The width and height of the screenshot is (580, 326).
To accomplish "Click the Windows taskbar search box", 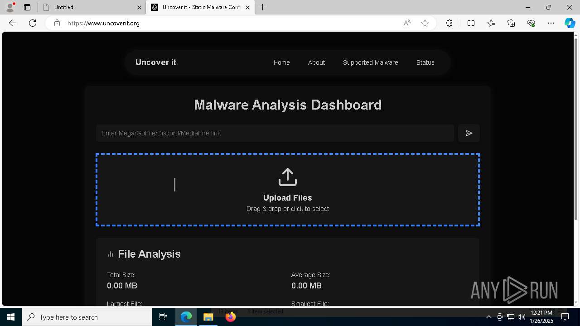I will click(87, 317).
